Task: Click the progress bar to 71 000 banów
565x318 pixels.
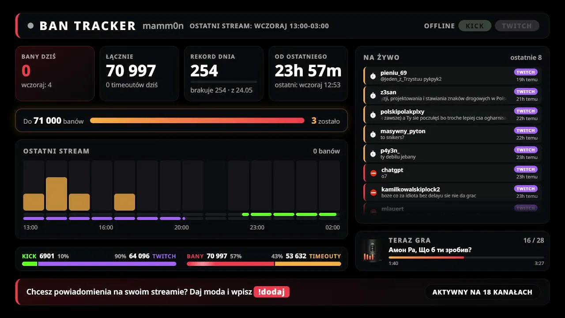Action: coord(197,121)
